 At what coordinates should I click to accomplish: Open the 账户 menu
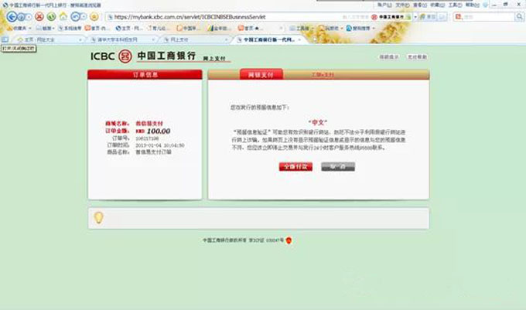pyautogui.click(x=384, y=5)
